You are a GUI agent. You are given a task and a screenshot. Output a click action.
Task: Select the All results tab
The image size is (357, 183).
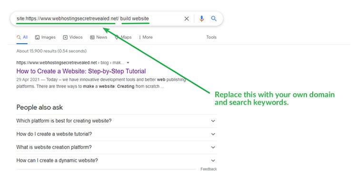[x=22, y=37]
